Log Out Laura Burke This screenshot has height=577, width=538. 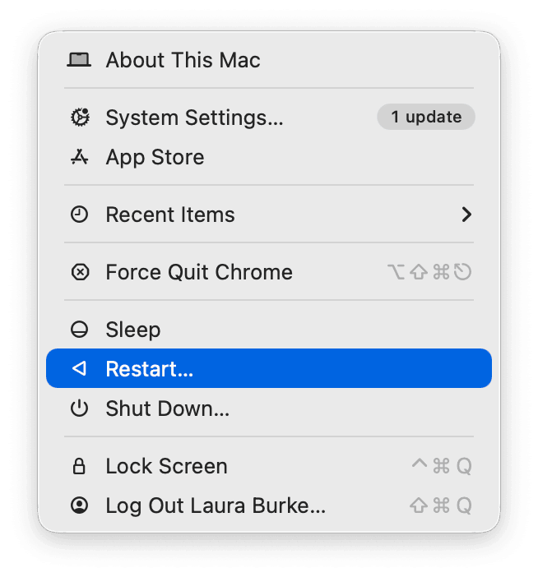pos(216,505)
